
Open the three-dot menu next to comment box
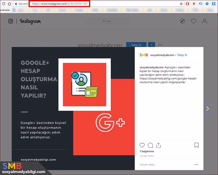tap(196, 165)
